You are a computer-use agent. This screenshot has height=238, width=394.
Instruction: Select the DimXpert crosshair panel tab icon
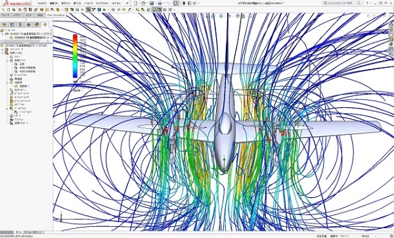pyautogui.click(x=28, y=25)
